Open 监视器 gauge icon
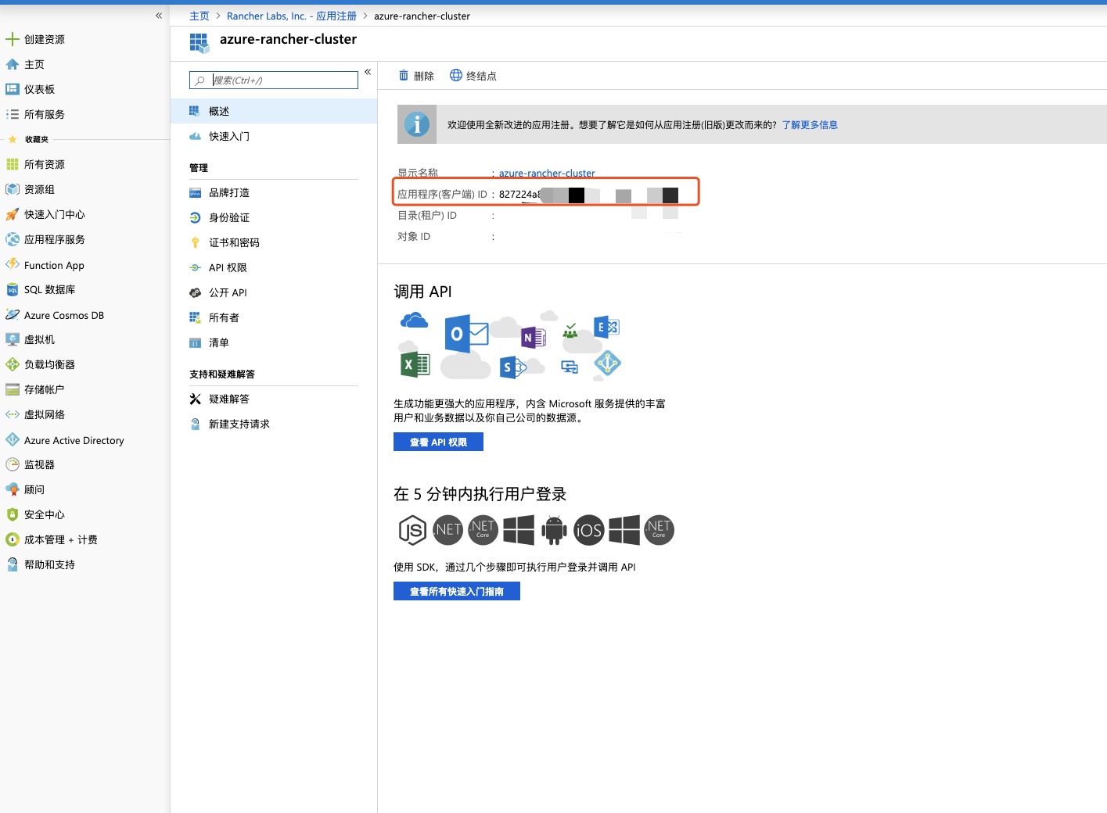 coord(12,464)
